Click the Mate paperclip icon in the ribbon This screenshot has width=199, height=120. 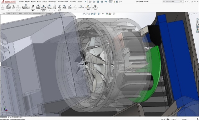(x=14, y=7)
